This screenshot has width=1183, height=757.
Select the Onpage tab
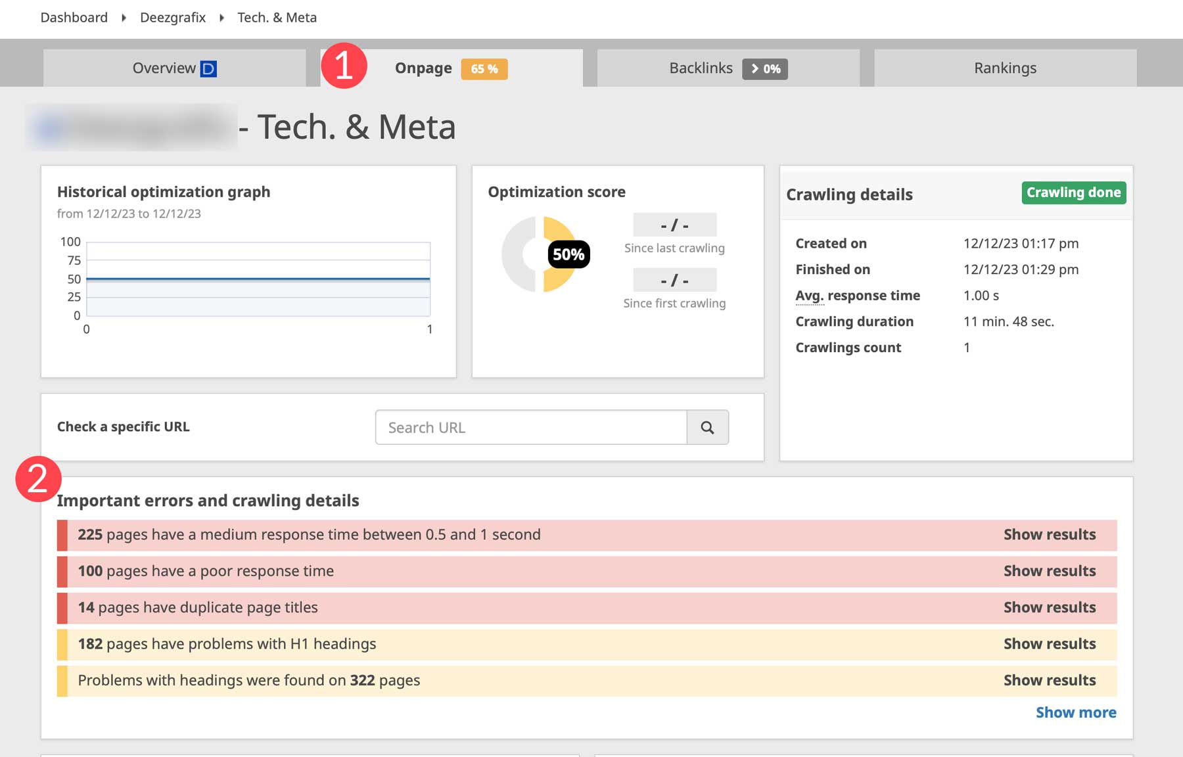pos(423,68)
